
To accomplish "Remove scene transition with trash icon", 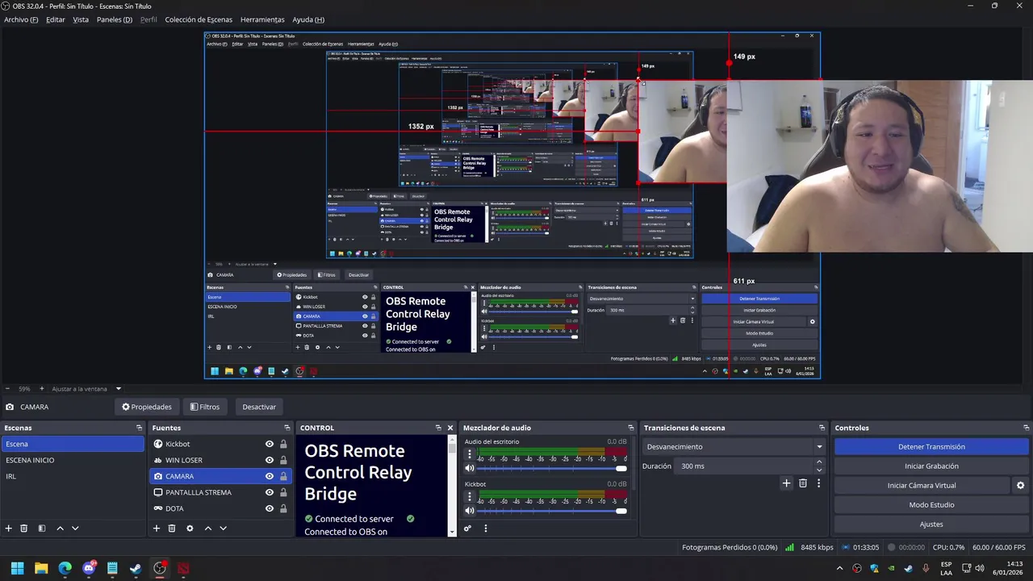I will pyautogui.click(x=803, y=483).
